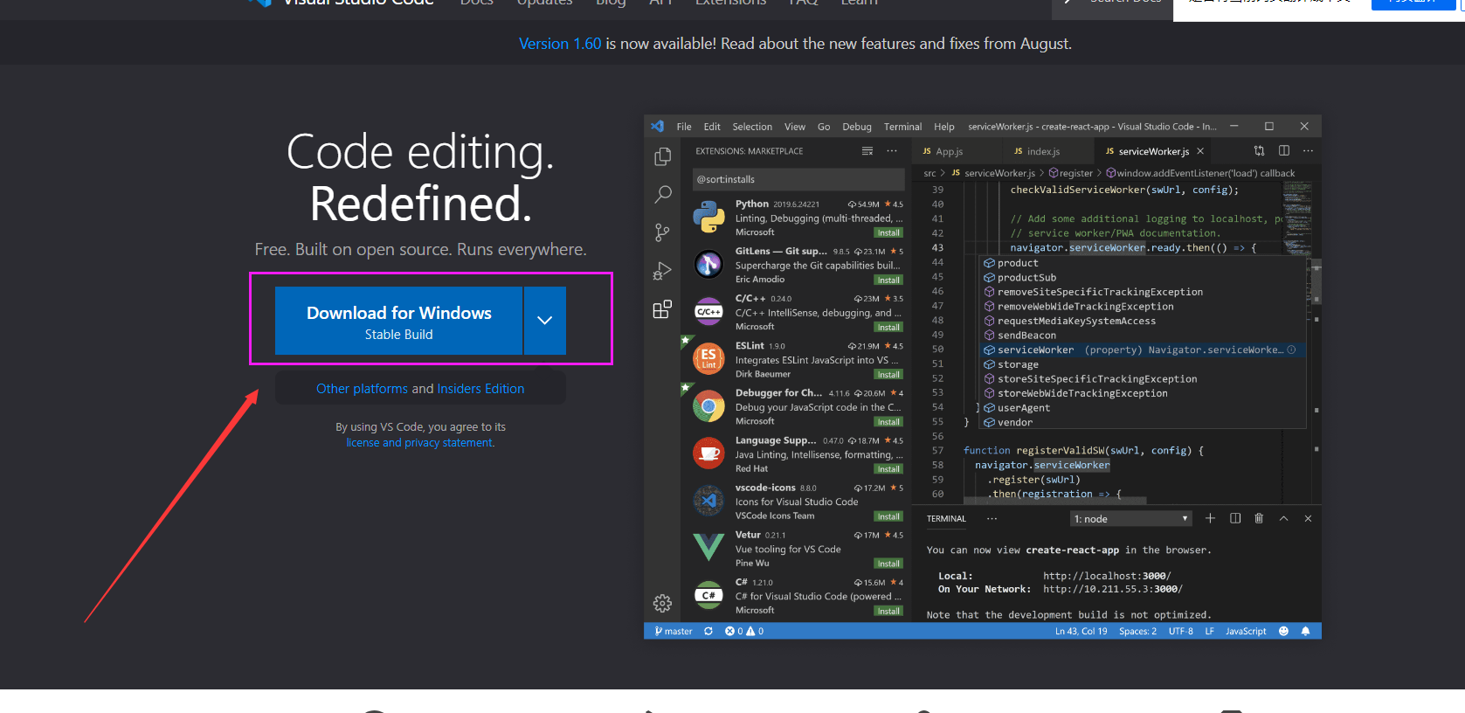Open the Help menu
The height and width of the screenshot is (713, 1465).
click(x=944, y=127)
